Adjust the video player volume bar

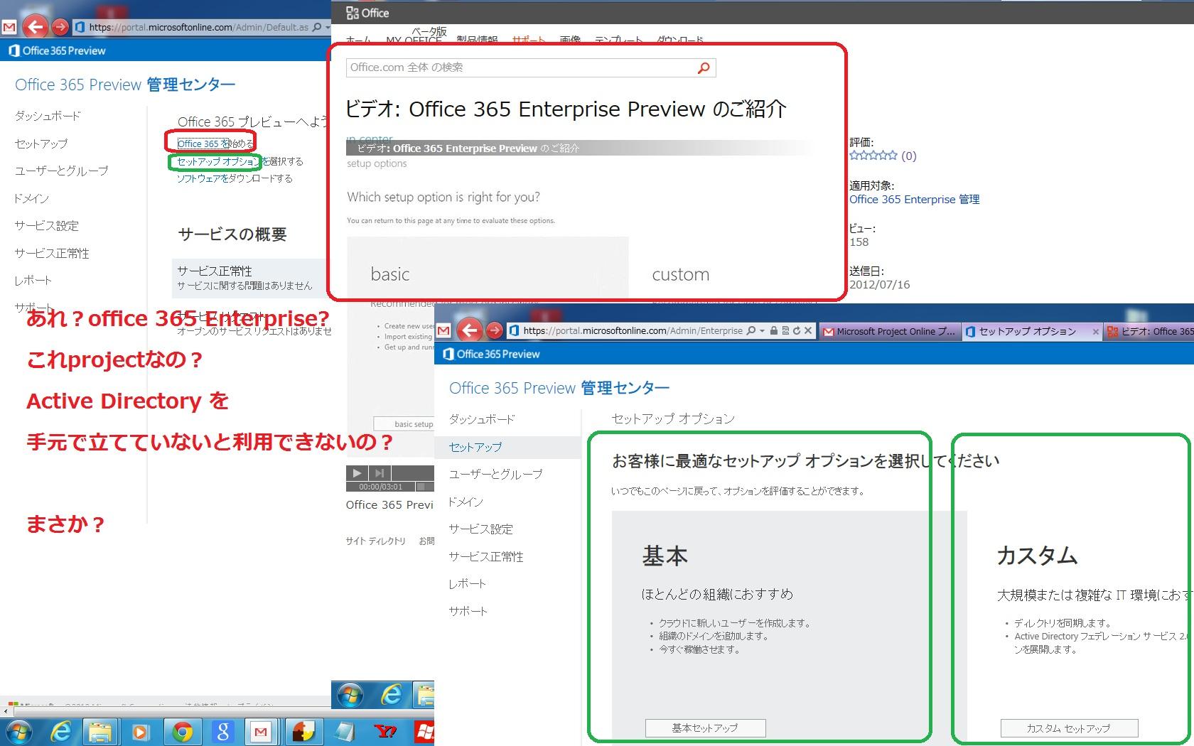click(x=424, y=487)
